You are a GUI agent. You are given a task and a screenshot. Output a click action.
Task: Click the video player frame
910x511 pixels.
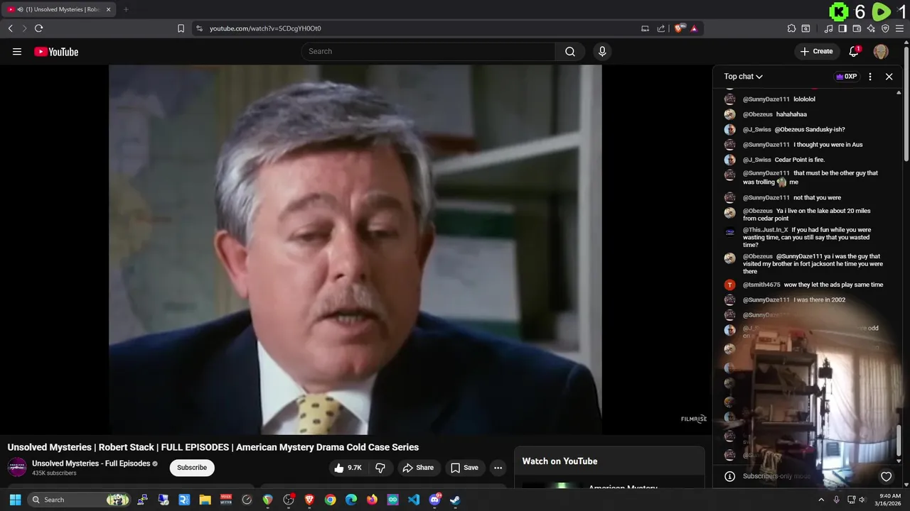point(355,249)
